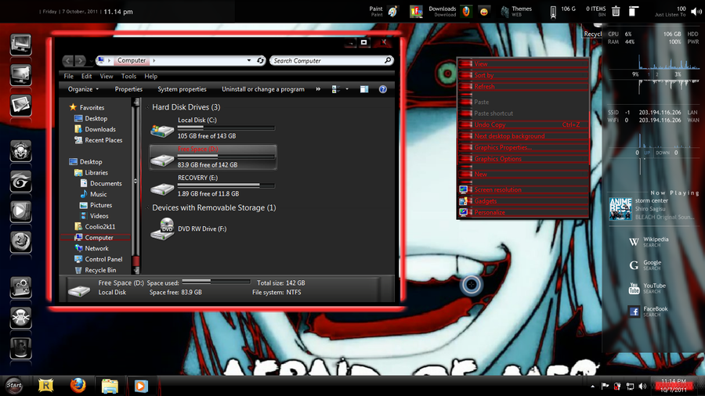This screenshot has width=705, height=396.
Task: Open Coolio2k11 user folder
Action: coord(95,227)
